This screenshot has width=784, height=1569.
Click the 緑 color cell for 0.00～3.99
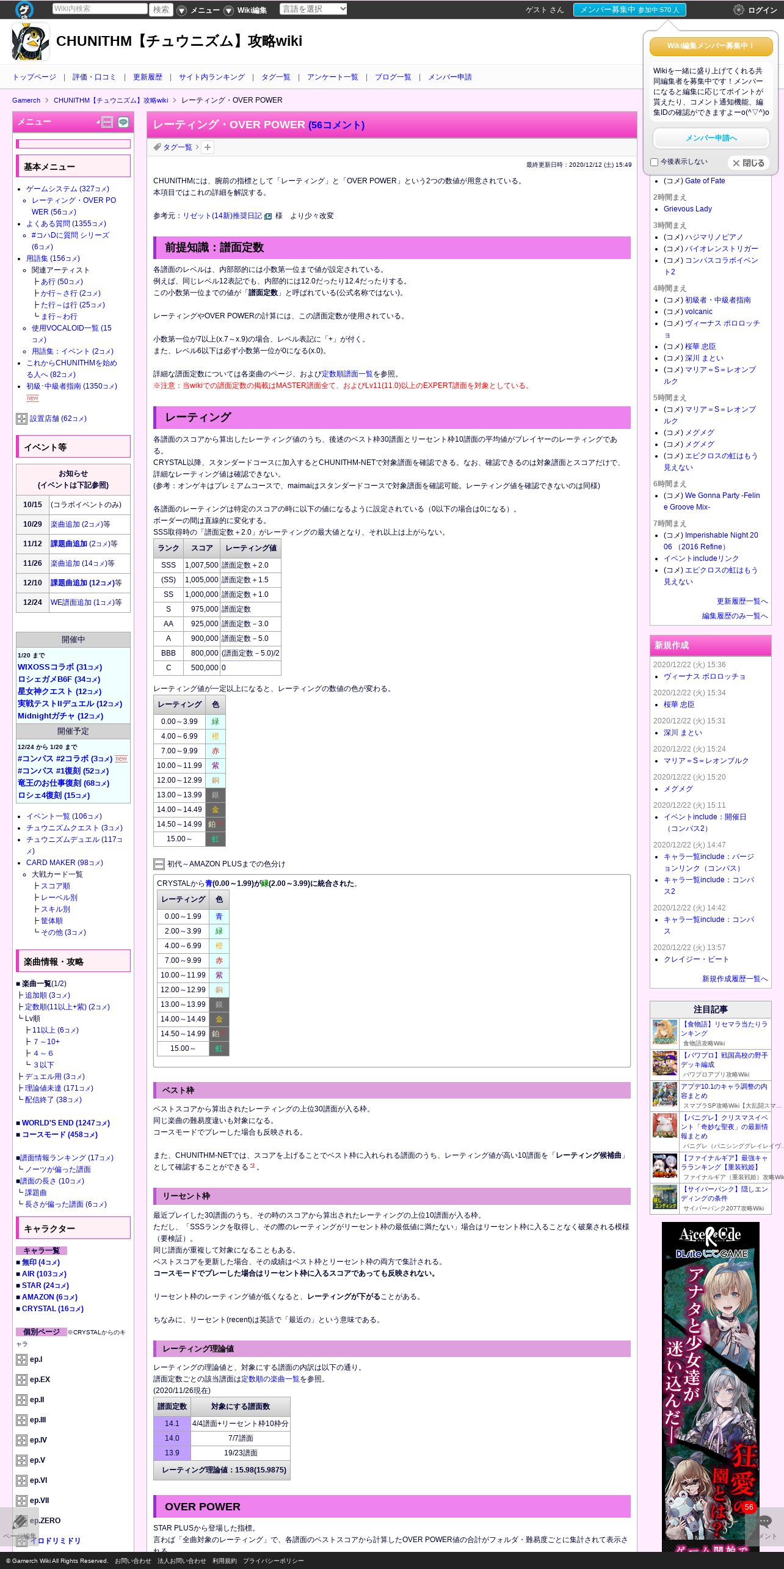(x=216, y=722)
